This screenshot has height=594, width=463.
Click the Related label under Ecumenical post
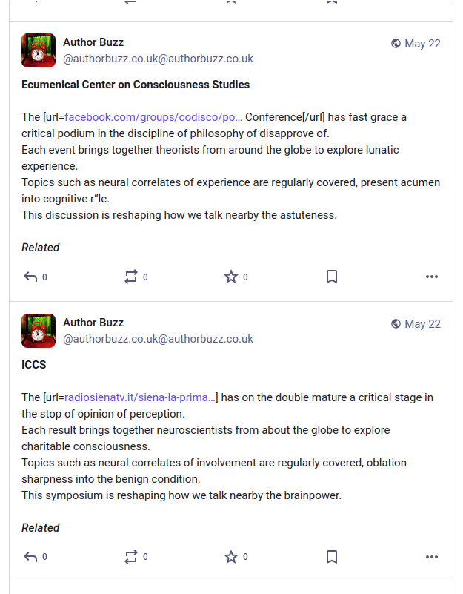click(41, 248)
